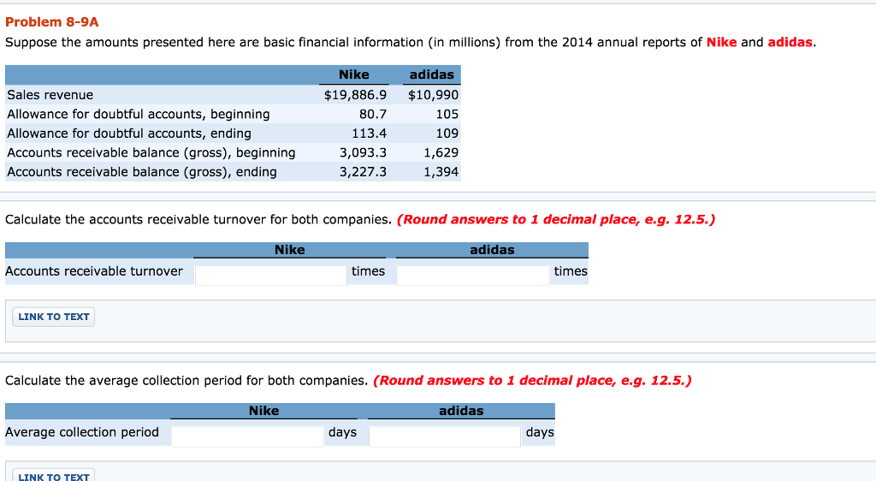876x481 pixels.
Task: Select Nike beginning receivable balance 3,093.3
Action: click(363, 152)
